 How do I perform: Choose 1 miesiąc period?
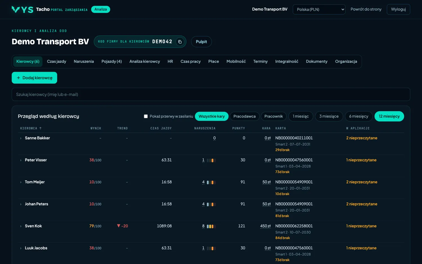point(301,116)
